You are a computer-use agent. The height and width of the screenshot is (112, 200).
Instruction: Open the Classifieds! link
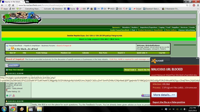158,30
